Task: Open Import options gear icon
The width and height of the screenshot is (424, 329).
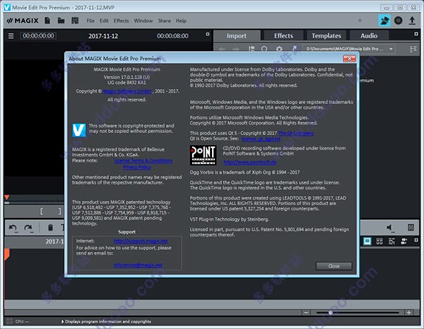Action: [279, 49]
